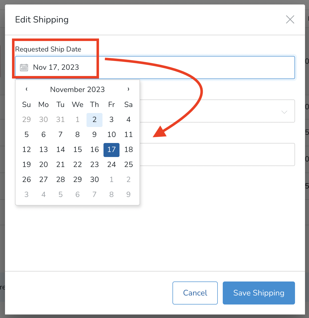The image size is (309, 318).
Task: Select the Nov 17, 2023 text in the input
Action: coord(56,67)
